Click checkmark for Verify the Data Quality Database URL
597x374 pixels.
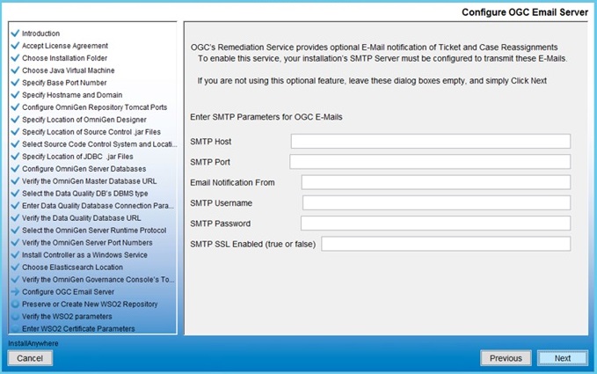tap(15, 217)
